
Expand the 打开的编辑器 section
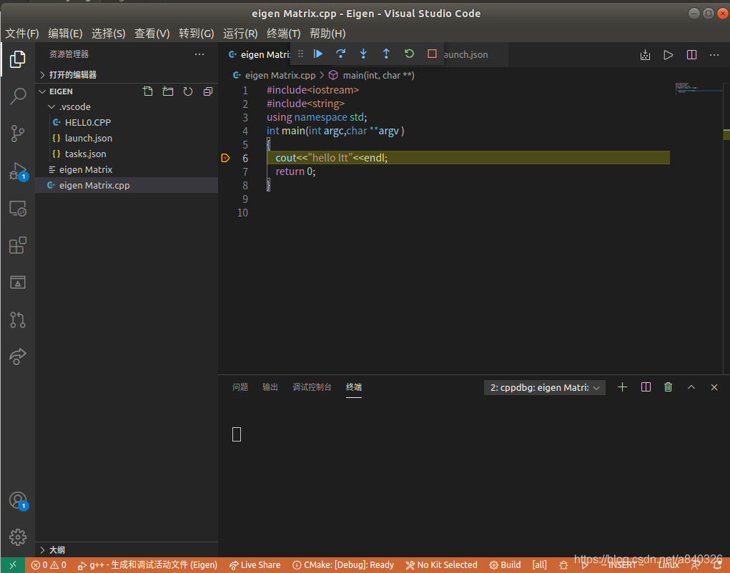click(x=127, y=75)
